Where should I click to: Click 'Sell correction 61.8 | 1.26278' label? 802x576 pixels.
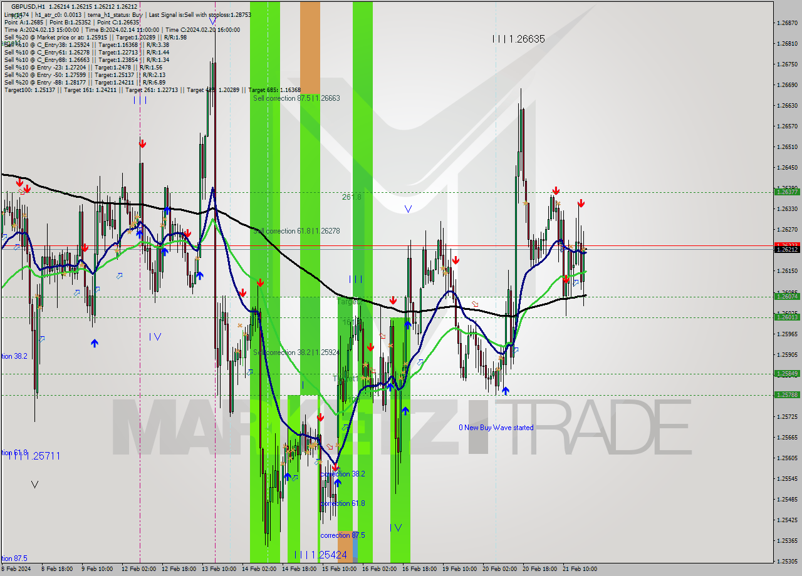pos(296,231)
